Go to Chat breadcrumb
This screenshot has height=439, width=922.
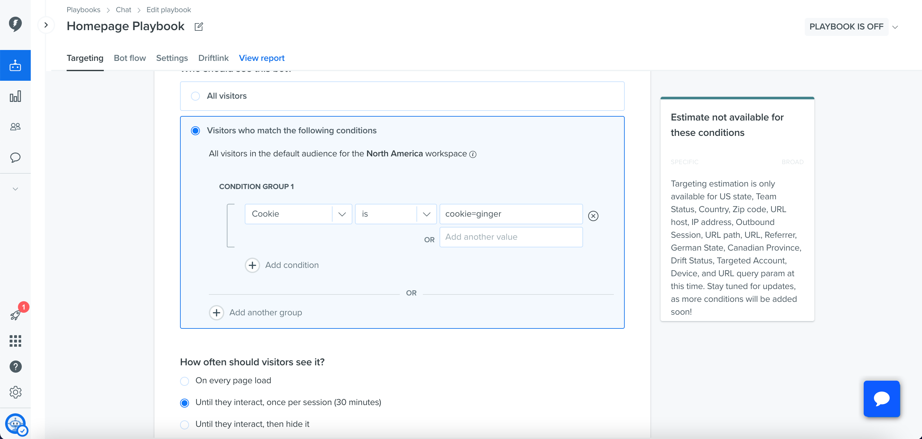click(x=123, y=10)
